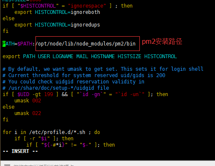The width and height of the screenshot is (215, 166).
Task: Click the green cursor on PATH line
Action: 4,44
